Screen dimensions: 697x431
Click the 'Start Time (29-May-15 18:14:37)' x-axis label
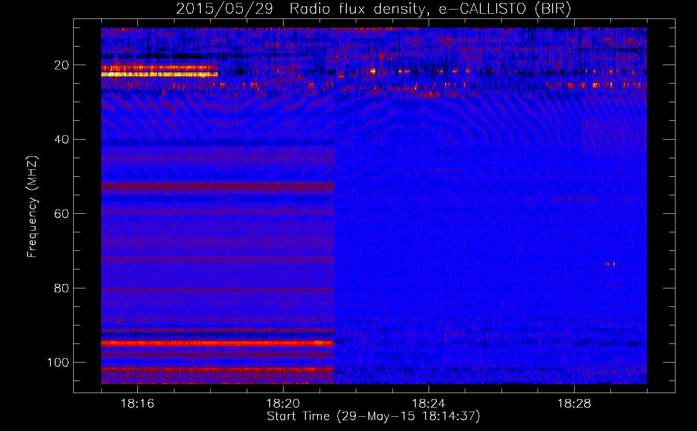pyautogui.click(x=373, y=416)
